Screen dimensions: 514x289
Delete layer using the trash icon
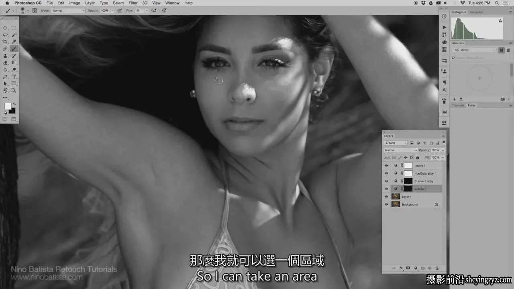[437, 268]
